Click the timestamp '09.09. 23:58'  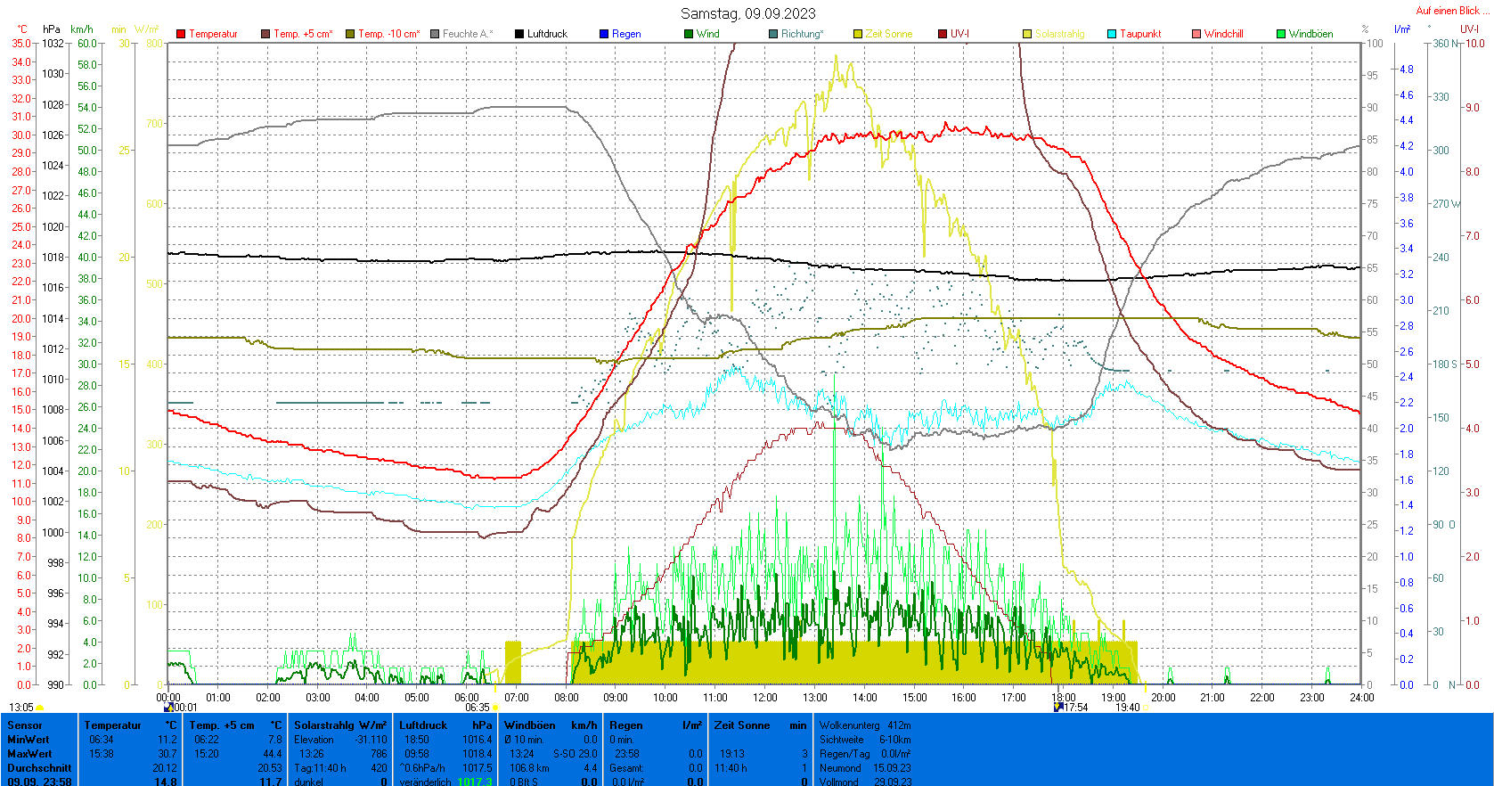pyautogui.click(x=39, y=782)
